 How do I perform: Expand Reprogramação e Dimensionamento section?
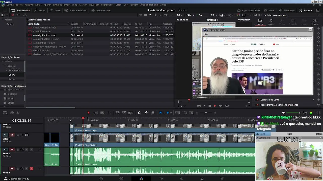click(x=279, y=105)
